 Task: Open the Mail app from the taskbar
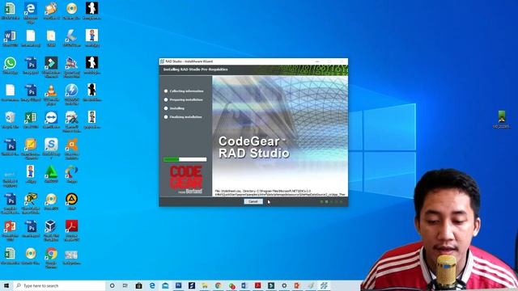pos(165,285)
